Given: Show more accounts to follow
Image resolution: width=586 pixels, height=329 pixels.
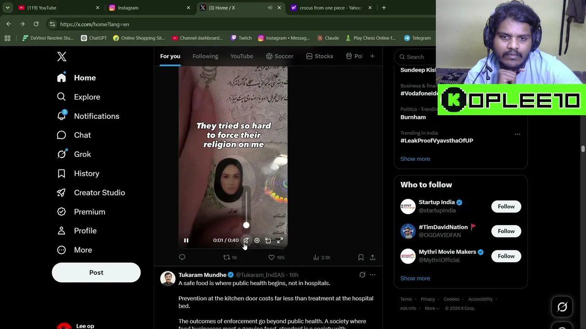Looking at the screenshot, I should point(415,278).
